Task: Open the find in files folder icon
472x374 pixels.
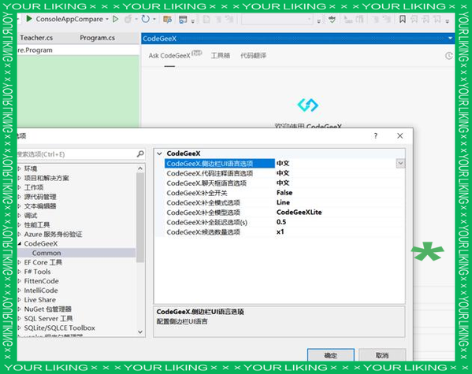Action: click(x=167, y=20)
